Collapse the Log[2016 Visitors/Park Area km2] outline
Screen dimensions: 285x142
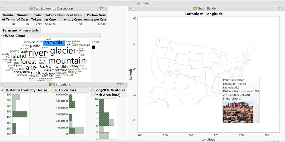91,90
